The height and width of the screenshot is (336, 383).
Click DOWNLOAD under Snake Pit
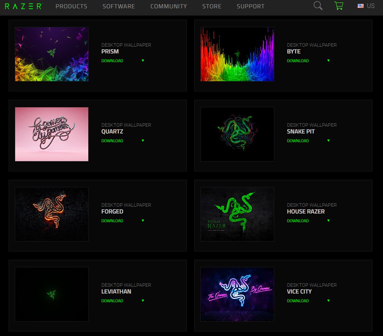(x=298, y=141)
